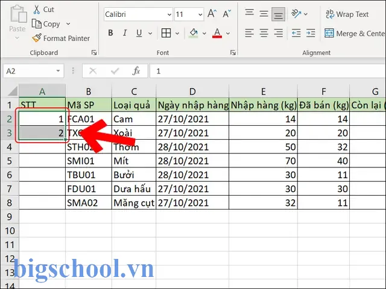Image resolution: width=386 pixels, height=289 pixels.
Task: Open Clipboard pane dialog launcher
Action: click(94, 52)
